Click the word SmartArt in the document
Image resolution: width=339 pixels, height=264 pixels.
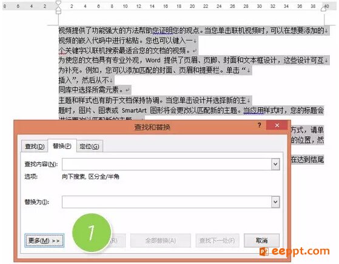(134, 110)
